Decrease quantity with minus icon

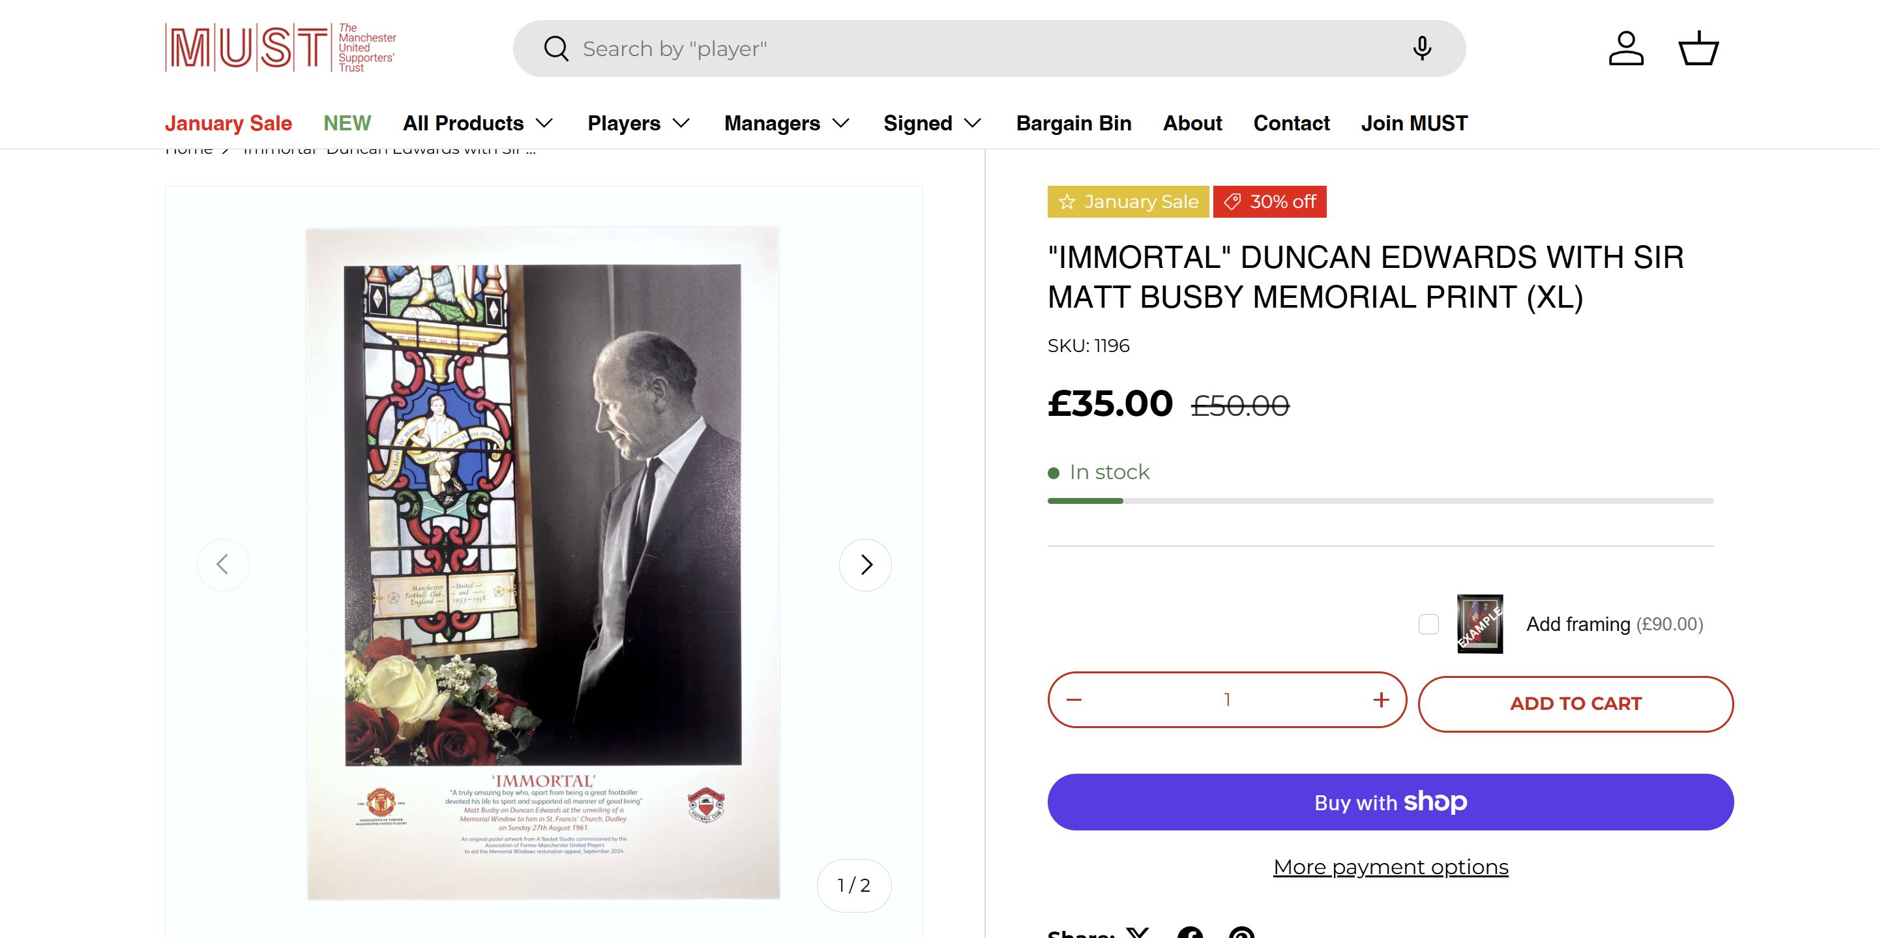point(1074,700)
